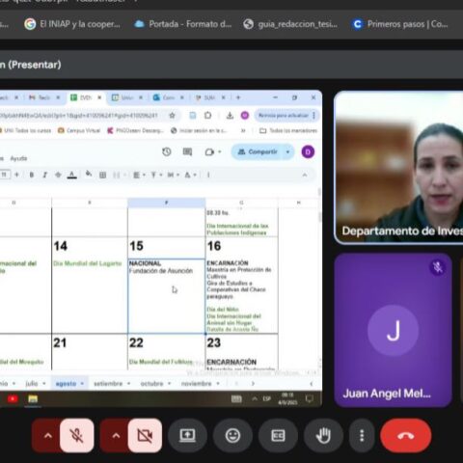The width and height of the screenshot is (463, 463).
Task: Click the Compartir button
Action: [258, 151]
